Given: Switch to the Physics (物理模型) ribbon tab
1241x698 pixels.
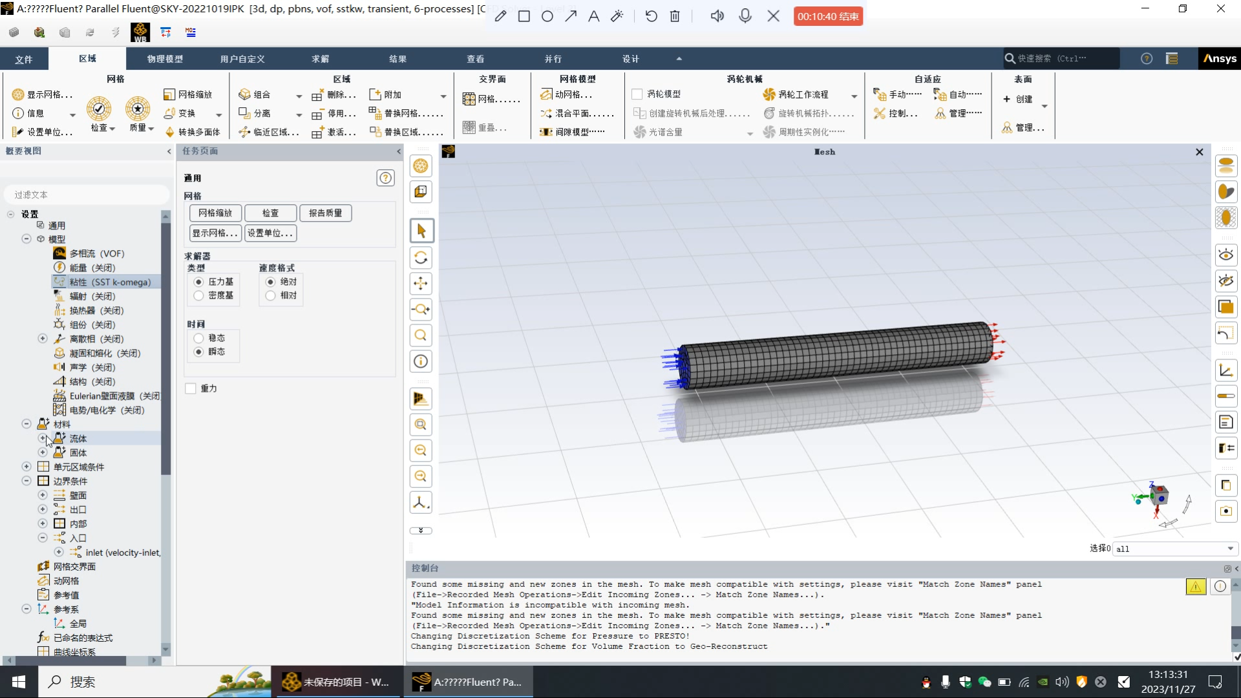Looking at the screenshot, I should click(x=165, y=59).
